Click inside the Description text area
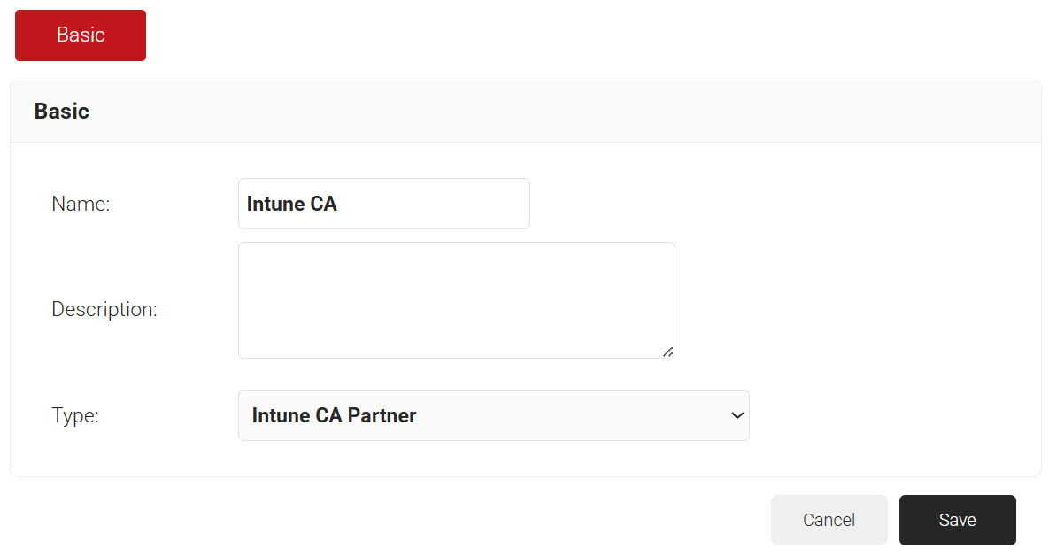The image size is (1049, 557). (x=456, y=299)
